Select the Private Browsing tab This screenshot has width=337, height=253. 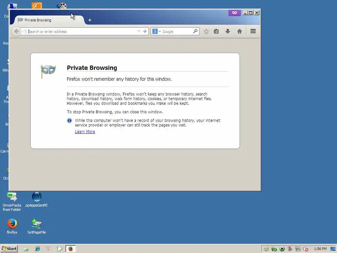coord(49,20)
